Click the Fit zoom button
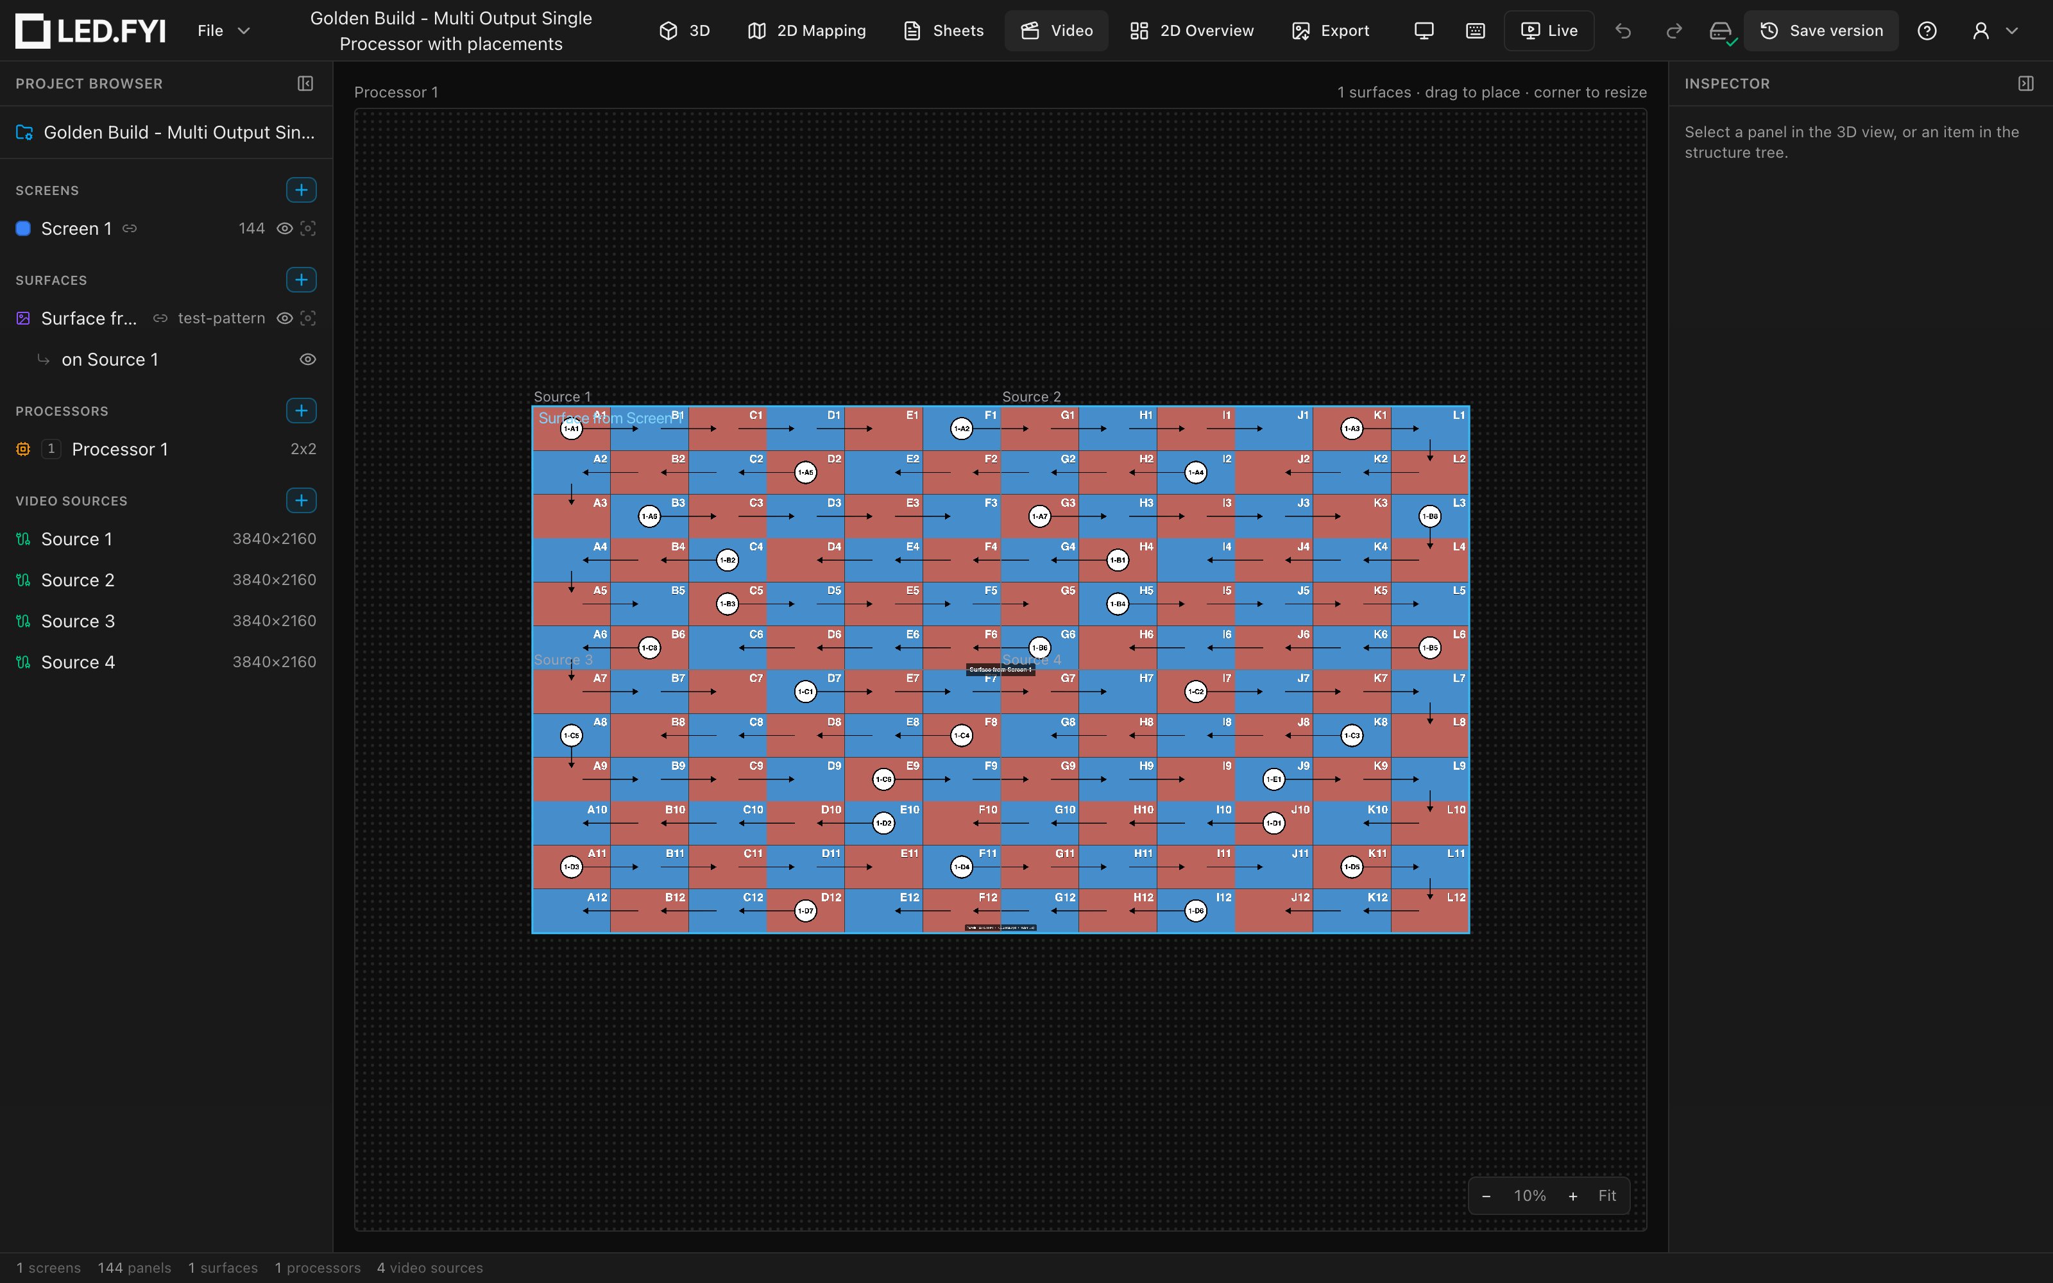 coord(1606,1196)
